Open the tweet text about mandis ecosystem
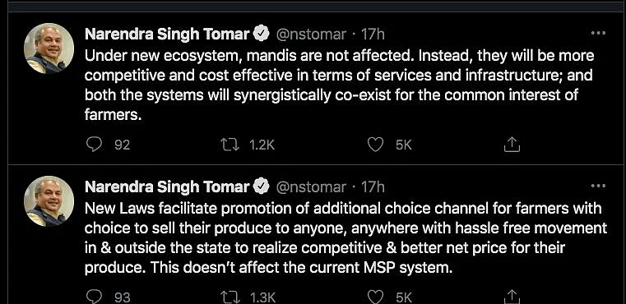Image resolution: width=626 pixels, height=304 pixels. [340, 85]
